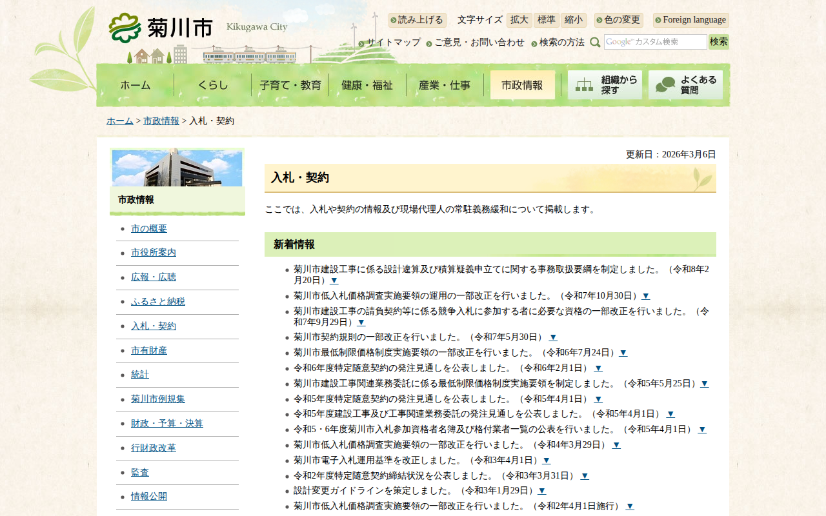The image size is (826, 516).
Task: Open 市役所案内 in sidebar
Action: pyautogui.click(x=154, y=253)
